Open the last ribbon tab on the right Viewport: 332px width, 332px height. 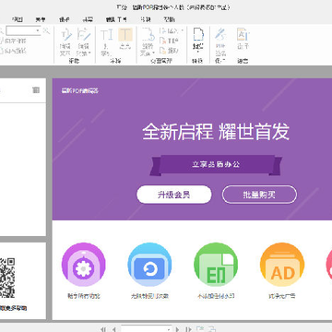tap(170, 19)
